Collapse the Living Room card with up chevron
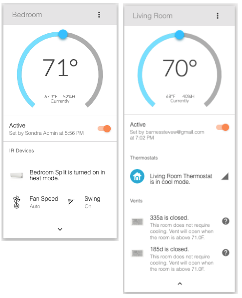 [x=180, y=283]
